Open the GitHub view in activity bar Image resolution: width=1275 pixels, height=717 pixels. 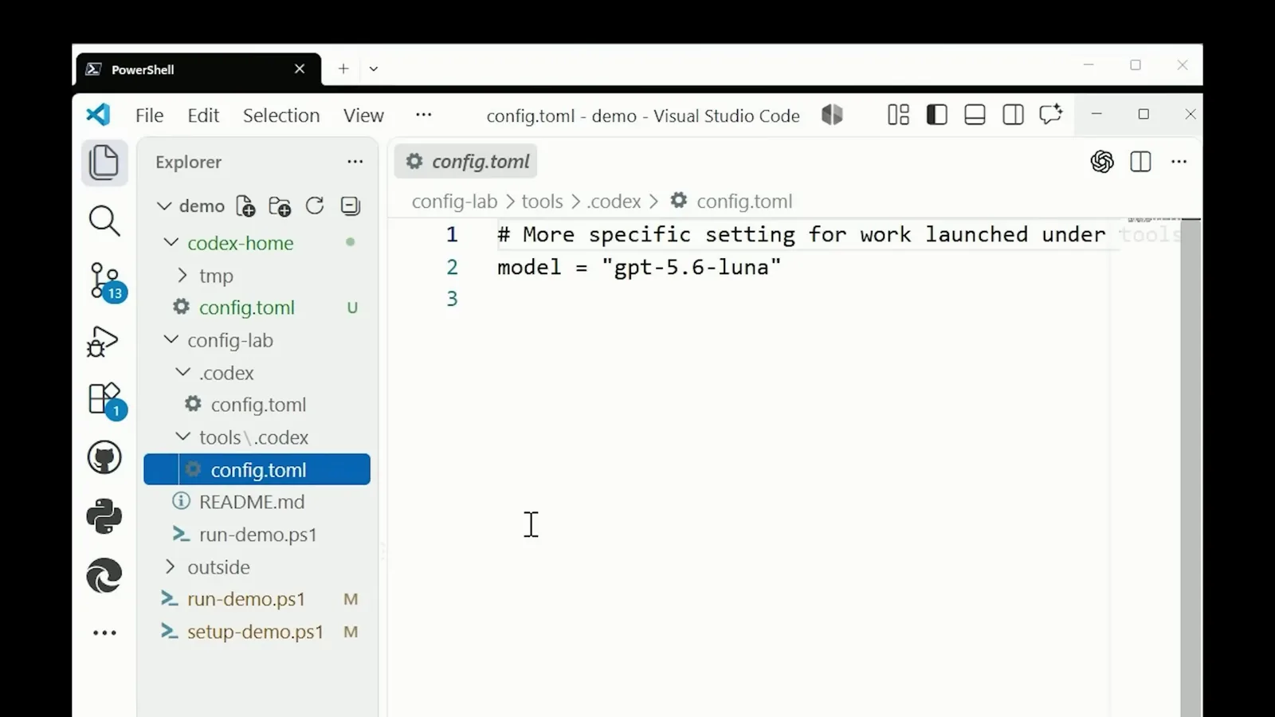[104, 458]
